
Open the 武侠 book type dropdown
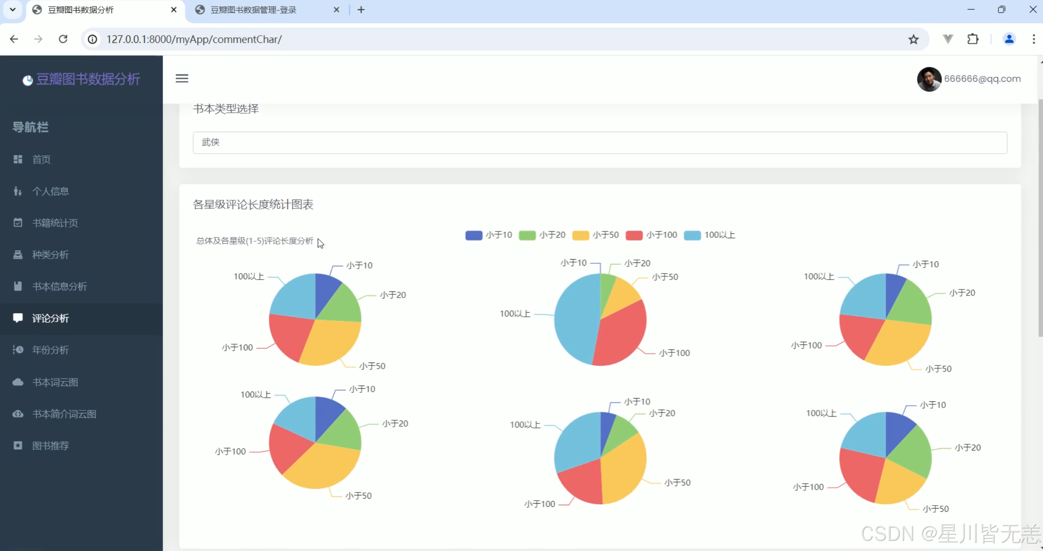[x=599, y=143]
